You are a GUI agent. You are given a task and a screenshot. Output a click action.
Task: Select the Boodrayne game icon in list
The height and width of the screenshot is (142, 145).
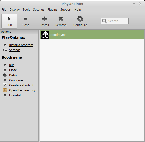point(45,35)
